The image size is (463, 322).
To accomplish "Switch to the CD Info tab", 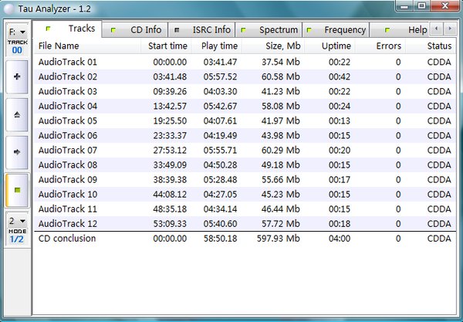I will coord(135,30).
